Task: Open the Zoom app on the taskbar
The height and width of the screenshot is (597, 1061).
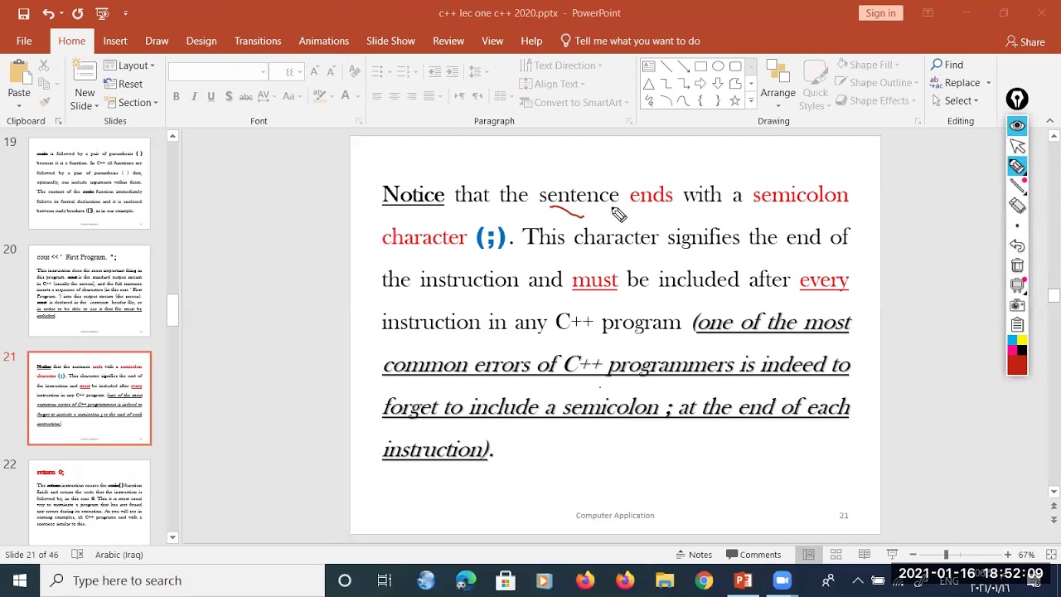Action: point(782,580)
